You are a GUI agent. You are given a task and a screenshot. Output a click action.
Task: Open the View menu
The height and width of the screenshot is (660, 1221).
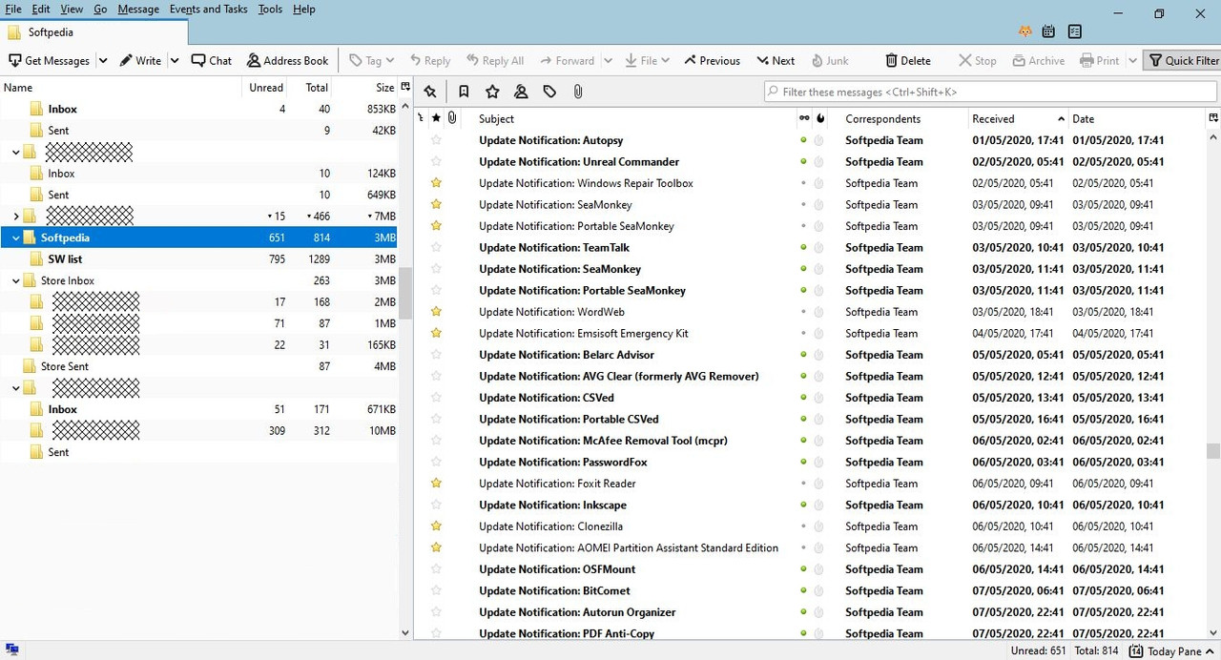tap(72, 10)
